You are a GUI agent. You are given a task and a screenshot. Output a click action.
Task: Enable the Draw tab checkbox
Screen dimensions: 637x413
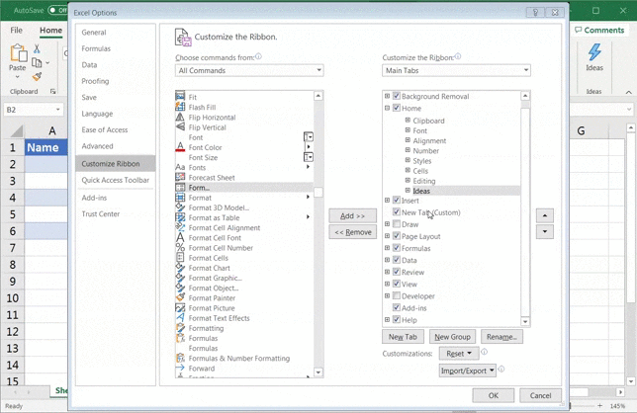(x=397, y=224)
